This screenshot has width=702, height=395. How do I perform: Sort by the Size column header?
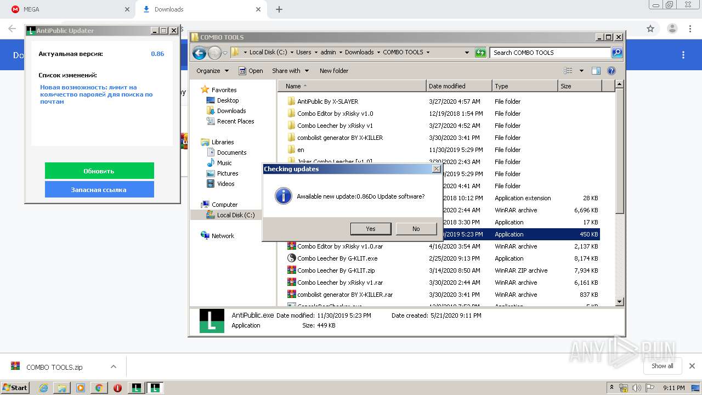click(x=580, y=86)
